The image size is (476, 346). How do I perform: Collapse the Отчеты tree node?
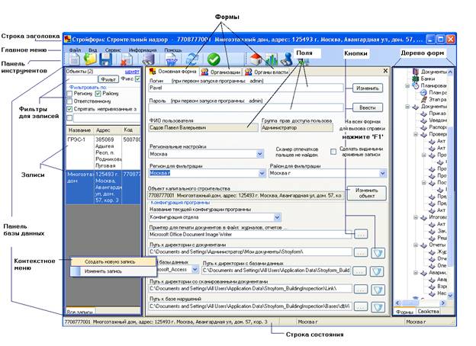point(416,245)
